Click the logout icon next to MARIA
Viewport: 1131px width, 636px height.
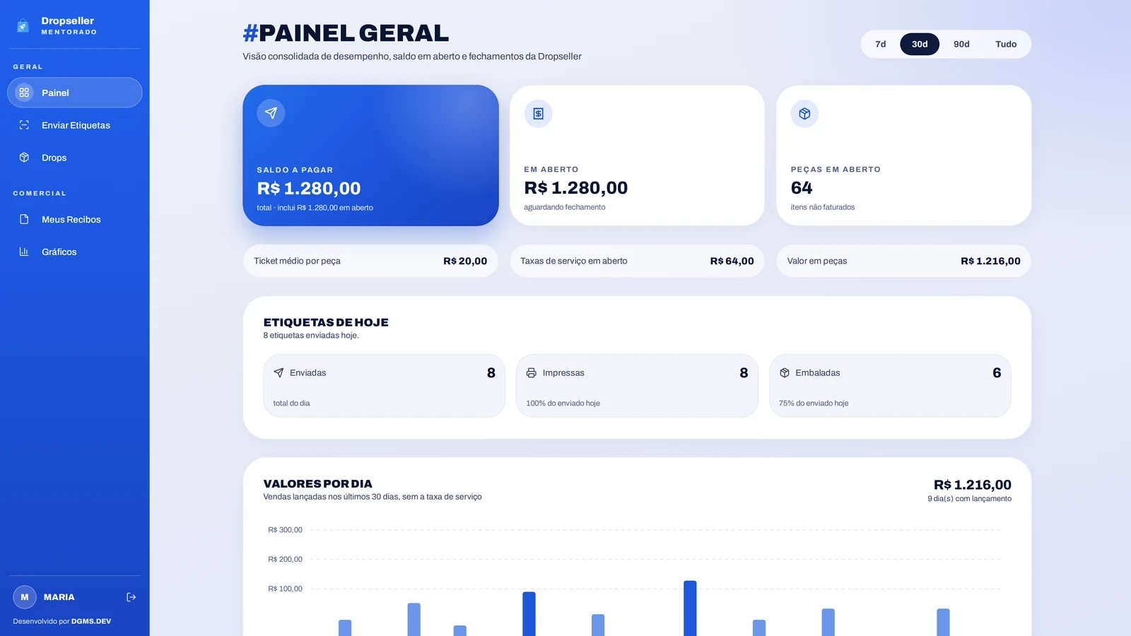coord(131,597)
